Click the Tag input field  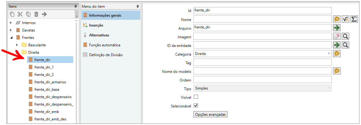click(262, 62)
